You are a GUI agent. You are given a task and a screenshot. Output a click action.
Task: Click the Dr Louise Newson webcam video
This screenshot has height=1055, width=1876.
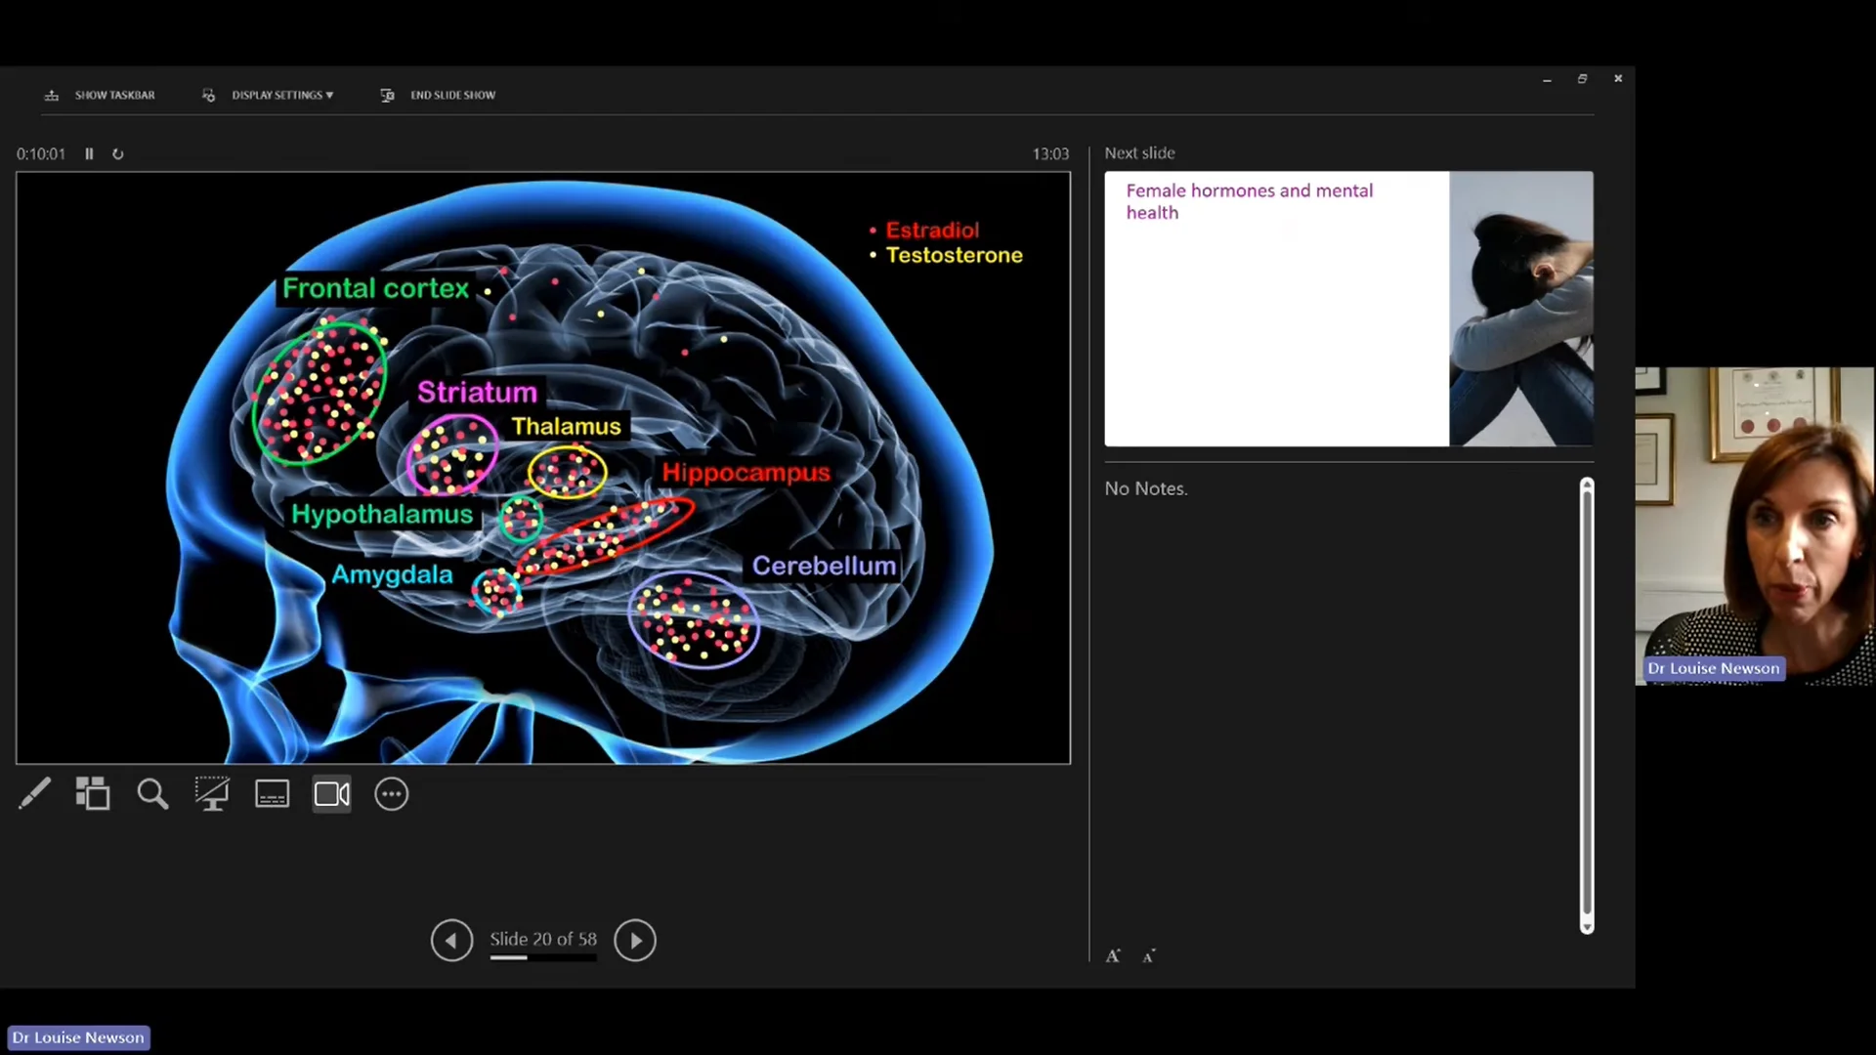coord(1755,526)
